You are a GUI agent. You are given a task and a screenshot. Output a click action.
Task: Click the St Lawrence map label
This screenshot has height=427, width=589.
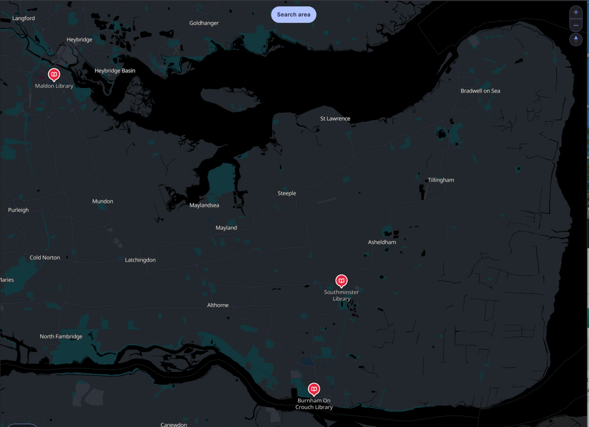click(x=335, y=119)
